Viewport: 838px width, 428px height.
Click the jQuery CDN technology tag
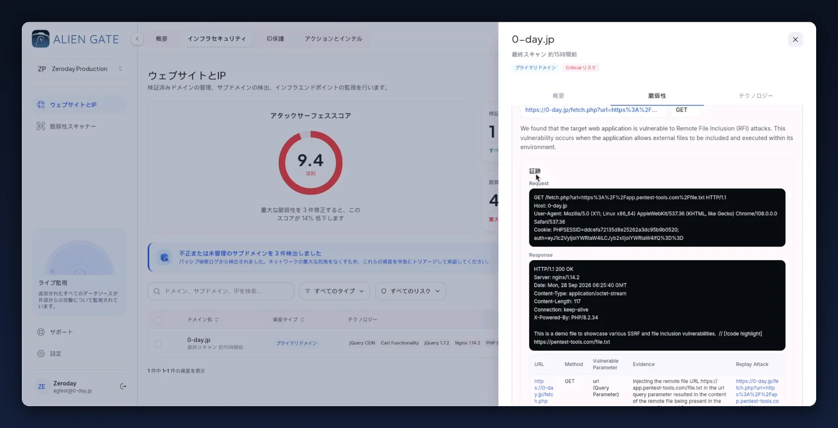click(362, 343)
